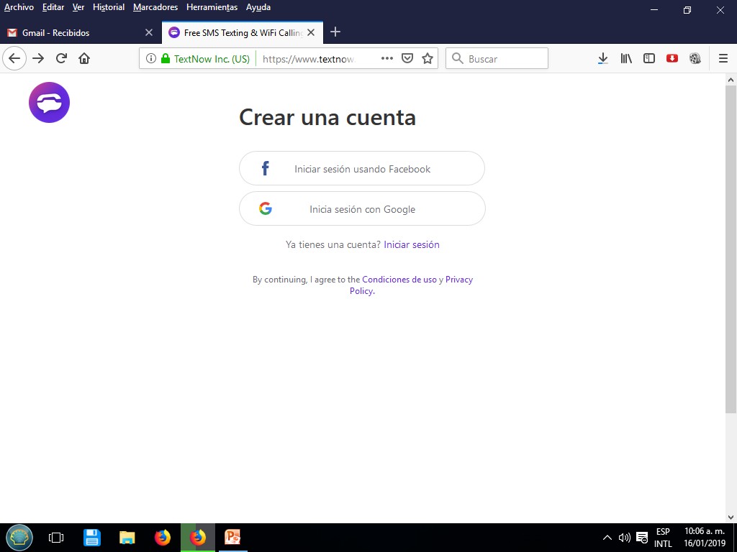Image resolution: width=737 pixels, height=552 pixels.
Task: Click the scrollbar up arrow
Action: 731,80
